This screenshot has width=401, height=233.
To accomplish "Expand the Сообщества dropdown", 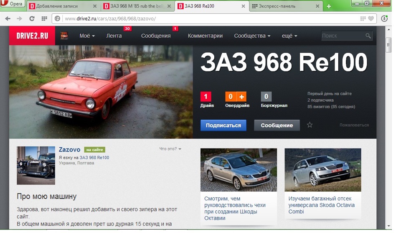I will [252, 36].
